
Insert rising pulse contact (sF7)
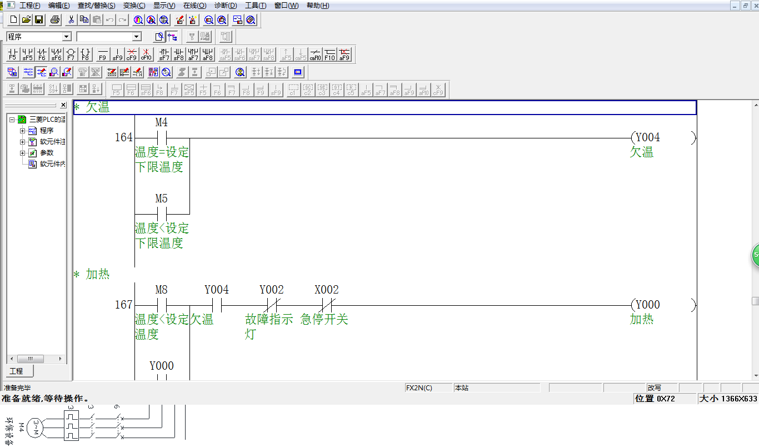click(x=164, y=54)
